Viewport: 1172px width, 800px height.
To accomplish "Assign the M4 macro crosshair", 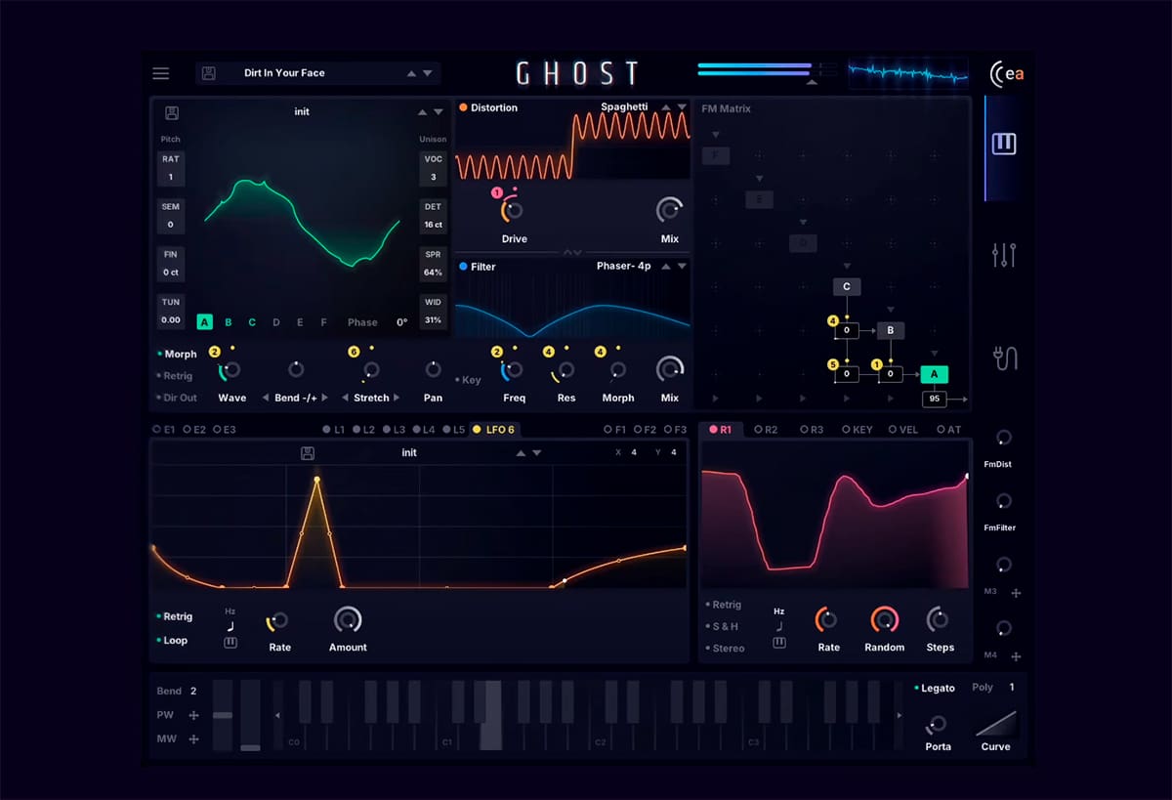I will (x=1016, y=656).
